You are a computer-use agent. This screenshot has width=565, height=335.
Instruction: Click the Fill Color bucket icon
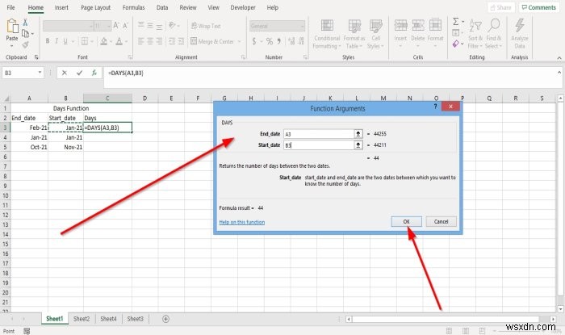104,41
